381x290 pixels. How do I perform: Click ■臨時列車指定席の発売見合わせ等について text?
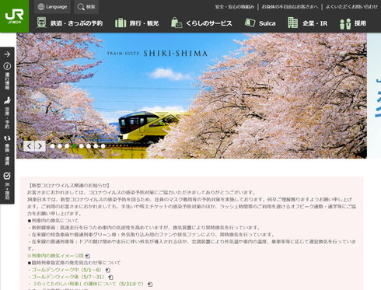pyautogui.click(x=74, y=263)
